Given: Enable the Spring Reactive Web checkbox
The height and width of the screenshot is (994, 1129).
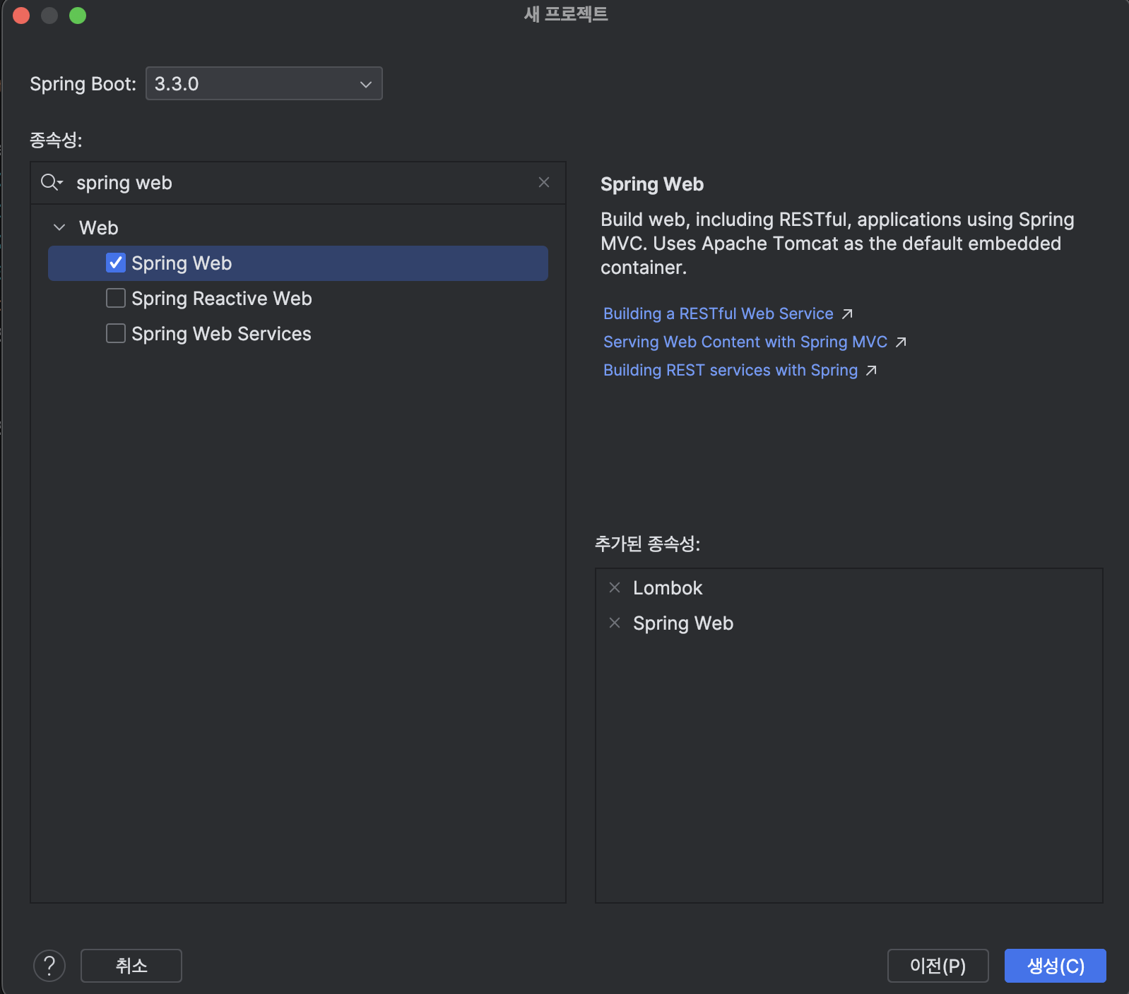Looking at the screenshot, I should (x=116, y=299).
